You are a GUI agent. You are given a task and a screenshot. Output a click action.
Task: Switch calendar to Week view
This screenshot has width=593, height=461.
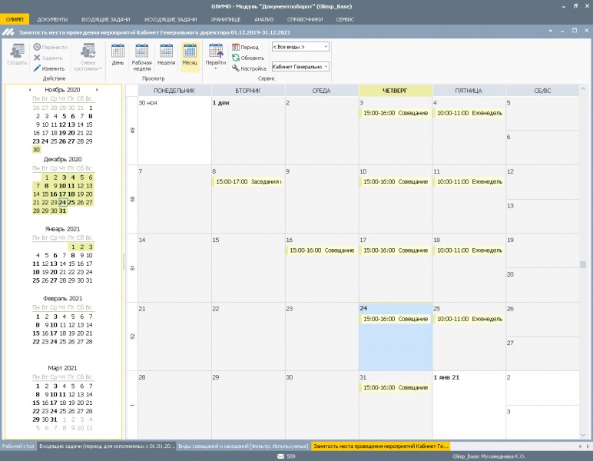(166, 52)
